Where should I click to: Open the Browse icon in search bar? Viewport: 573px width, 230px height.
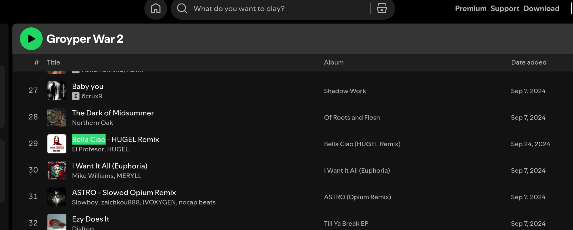[382, 9]
